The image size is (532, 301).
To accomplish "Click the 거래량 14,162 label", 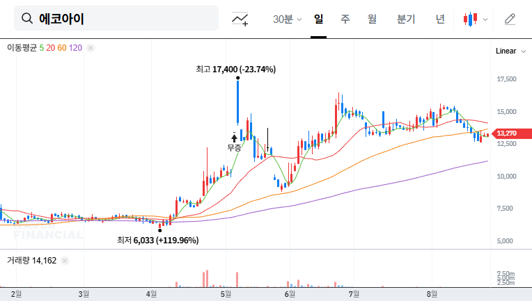I will 31,261.
